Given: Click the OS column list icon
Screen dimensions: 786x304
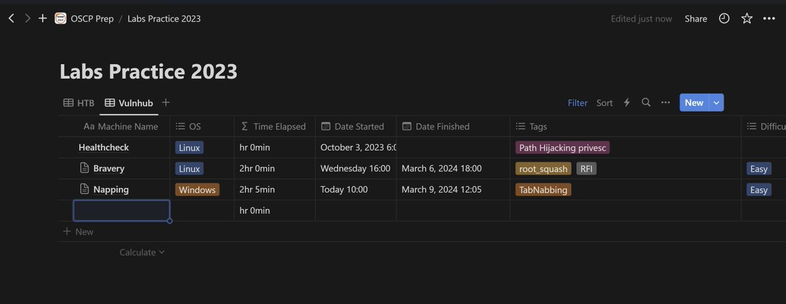Looking at the screenshot, I should (181, 127).
